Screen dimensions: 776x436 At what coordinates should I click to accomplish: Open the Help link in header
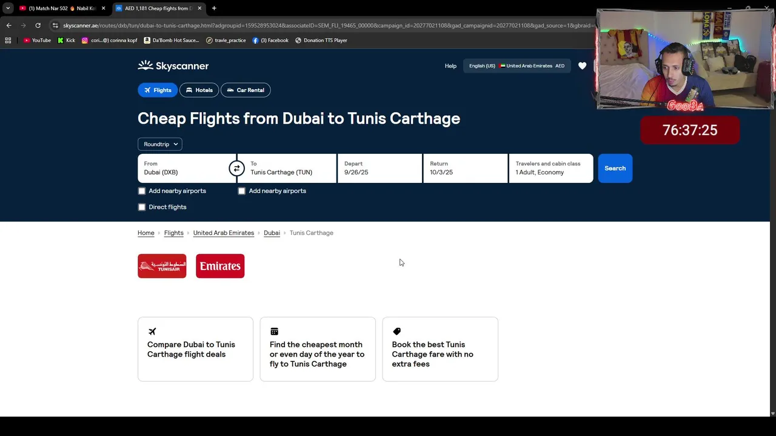[x=450, y=66]
